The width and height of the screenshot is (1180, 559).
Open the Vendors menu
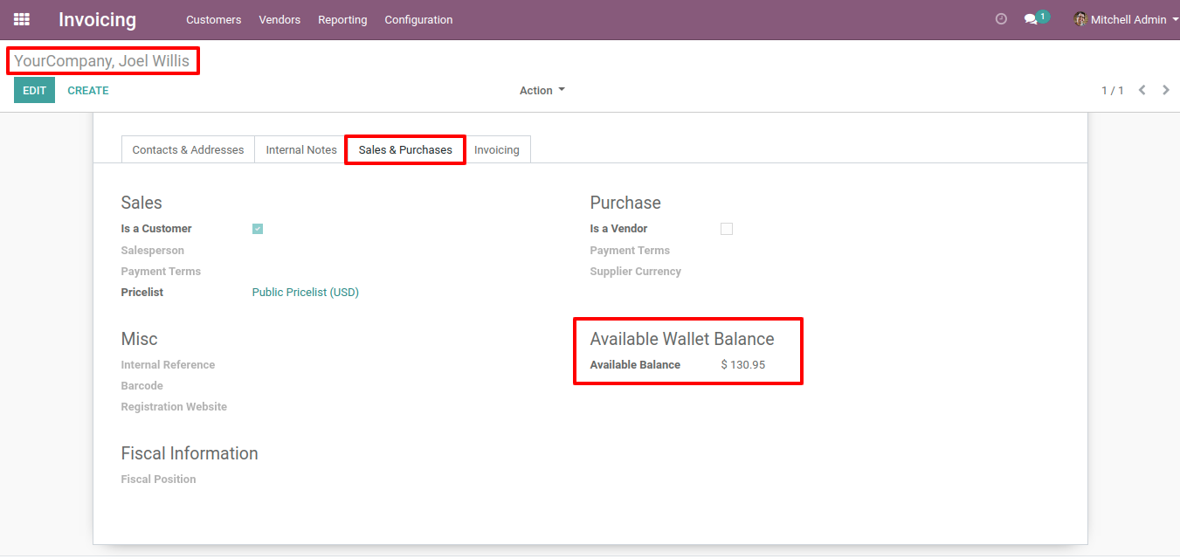pos(279,19)
